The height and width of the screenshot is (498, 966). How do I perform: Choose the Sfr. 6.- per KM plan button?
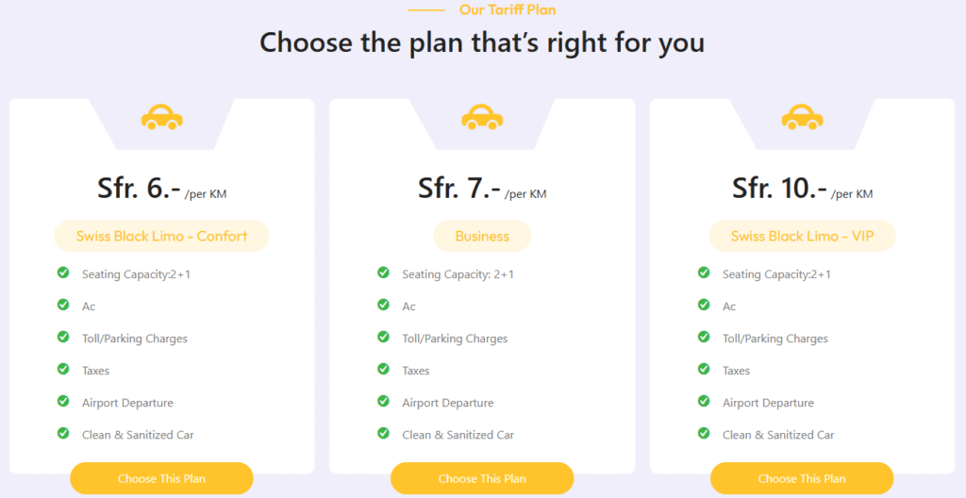[x=161, y=478]
